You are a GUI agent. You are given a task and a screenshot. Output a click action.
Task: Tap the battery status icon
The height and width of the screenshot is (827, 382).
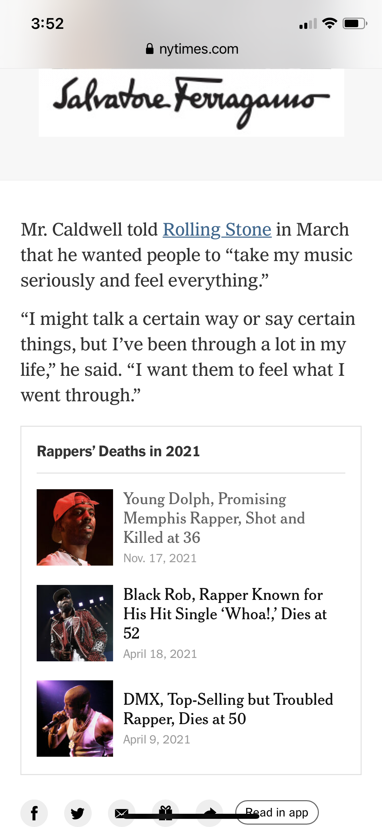click(x=354, y=23)
